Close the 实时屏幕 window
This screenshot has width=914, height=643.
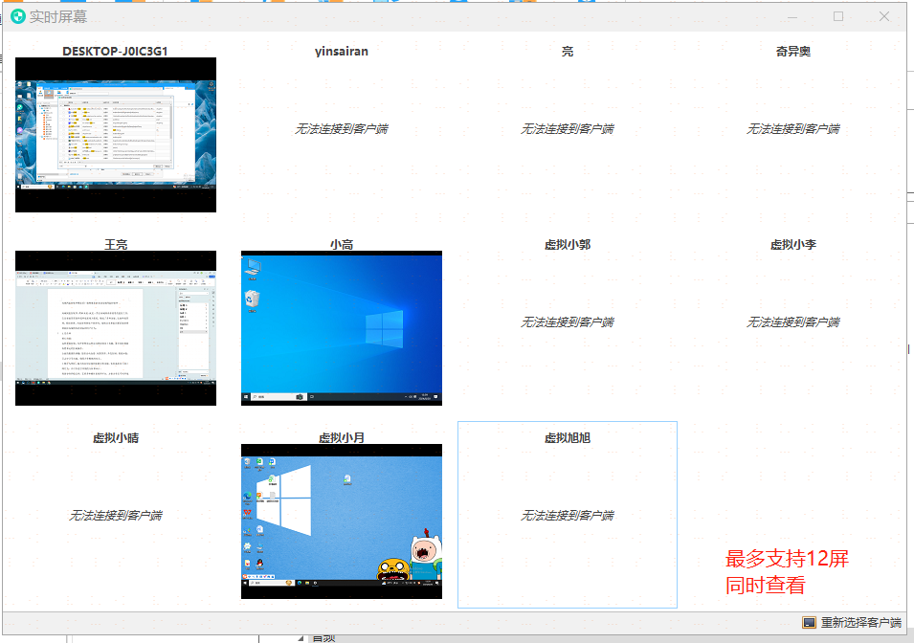[884, 16]
